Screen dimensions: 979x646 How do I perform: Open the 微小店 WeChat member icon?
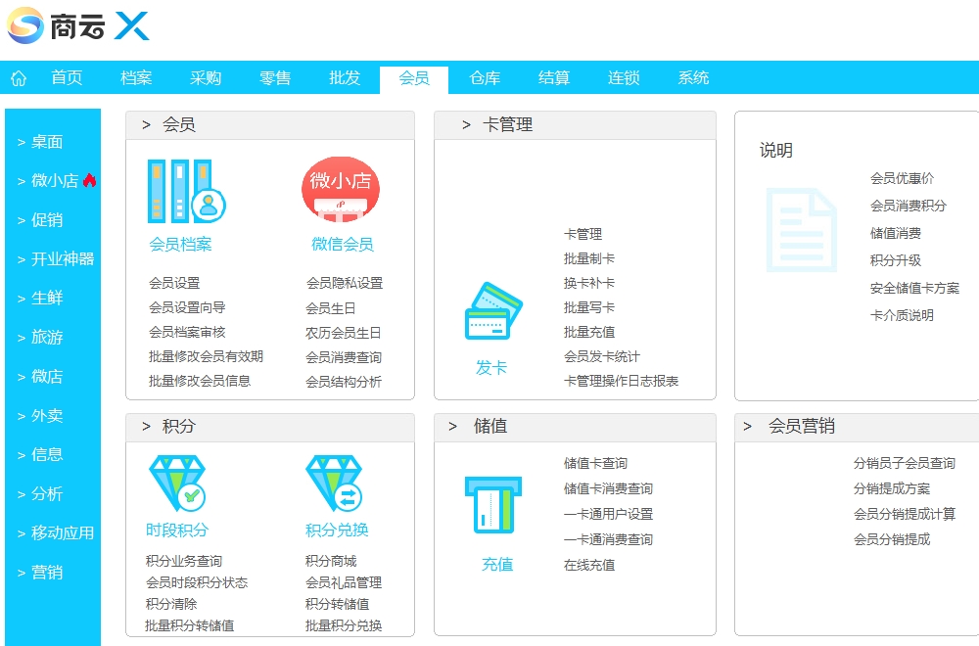click(341, 189)
